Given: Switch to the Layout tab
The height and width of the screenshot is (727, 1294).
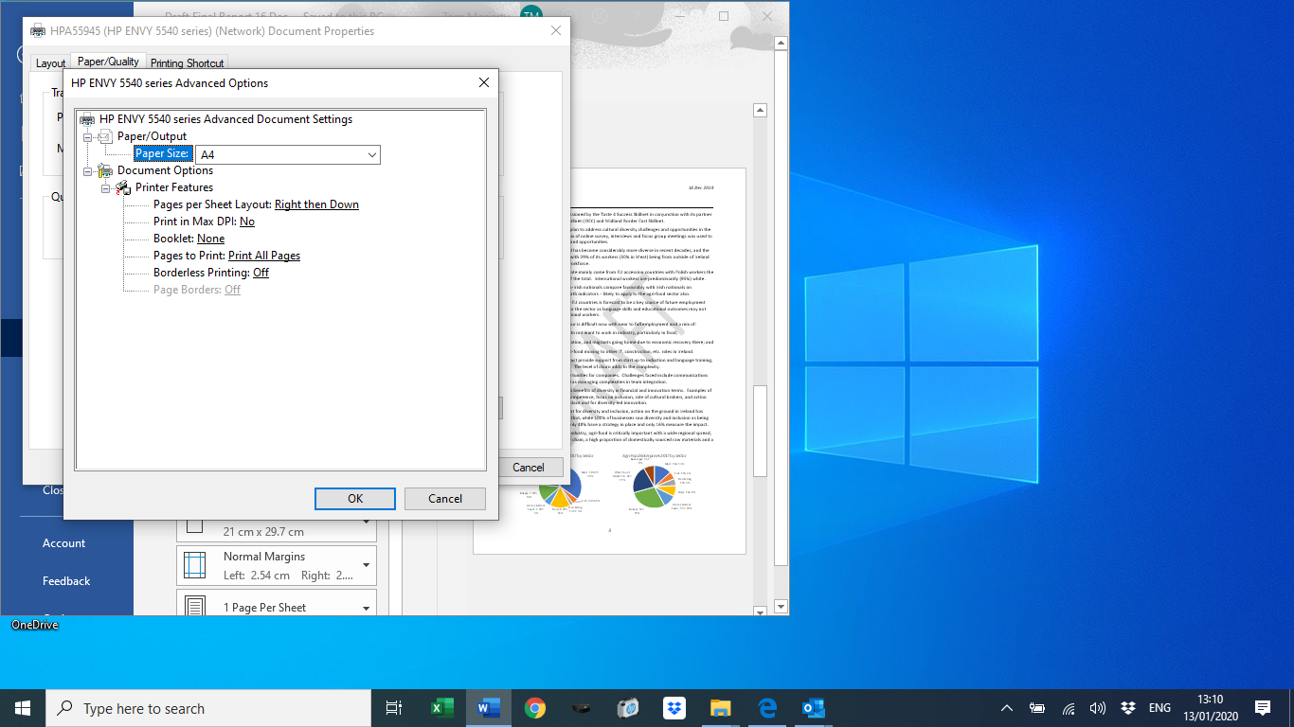Looking at the screenshot, I should click(x=50, y=63).
